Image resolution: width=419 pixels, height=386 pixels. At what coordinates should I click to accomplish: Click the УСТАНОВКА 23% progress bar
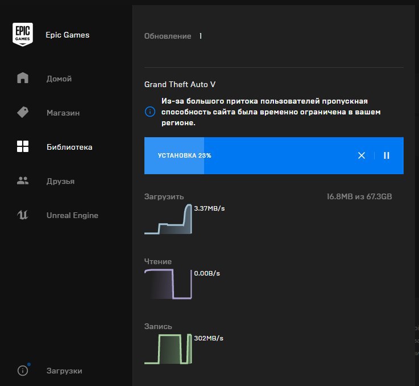[274, 155]
